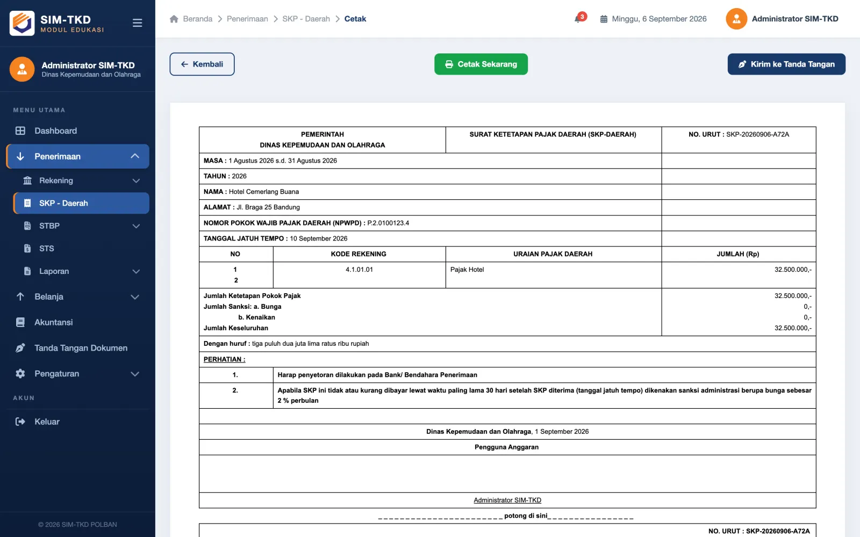Image resolution: width=860 pixels, height=537 pixels.
Task: Click the Pajak Hotel description cell
Action: (554, 275)
